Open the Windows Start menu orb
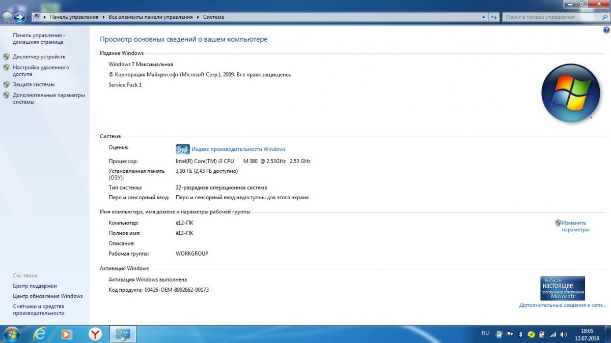This screenshot has width=611, height=343. pos(11,334)
